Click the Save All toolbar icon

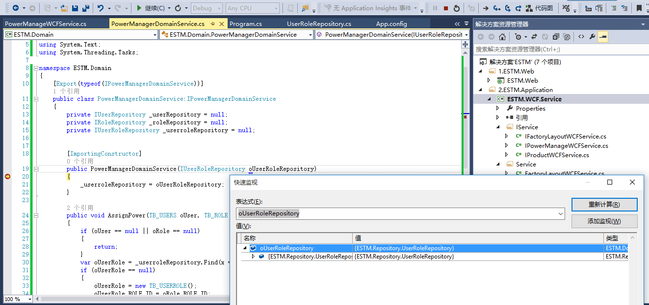pyautogui.click(x=86, y=8)
